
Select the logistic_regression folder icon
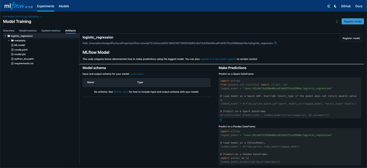[9, 36]
